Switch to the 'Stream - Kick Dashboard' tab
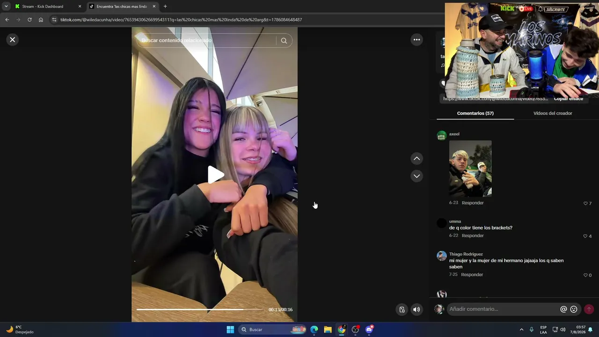Image resolution: width=599 pixels, height=337 pixels. click(47, 7)
